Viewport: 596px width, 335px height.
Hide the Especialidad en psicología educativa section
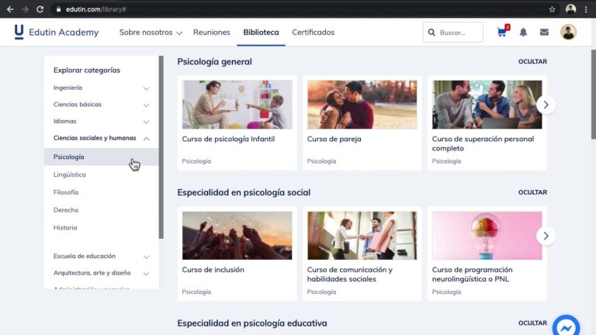click(532, 323)
